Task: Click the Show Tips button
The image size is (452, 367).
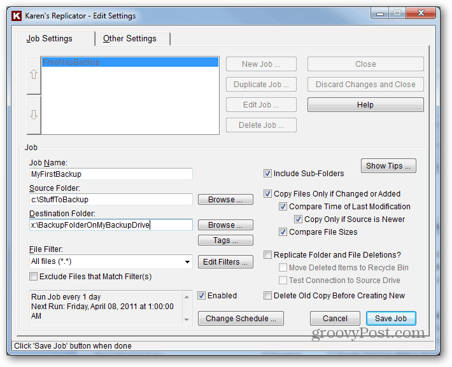Action: coord(388,166)
